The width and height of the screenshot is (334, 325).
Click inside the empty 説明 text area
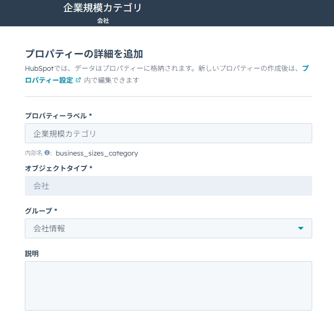click(168, 285)
